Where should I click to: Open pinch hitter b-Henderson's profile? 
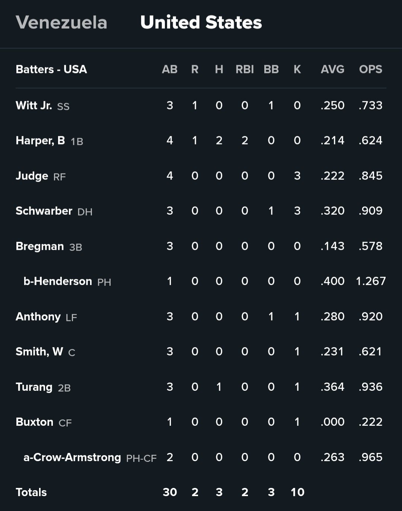58,281
